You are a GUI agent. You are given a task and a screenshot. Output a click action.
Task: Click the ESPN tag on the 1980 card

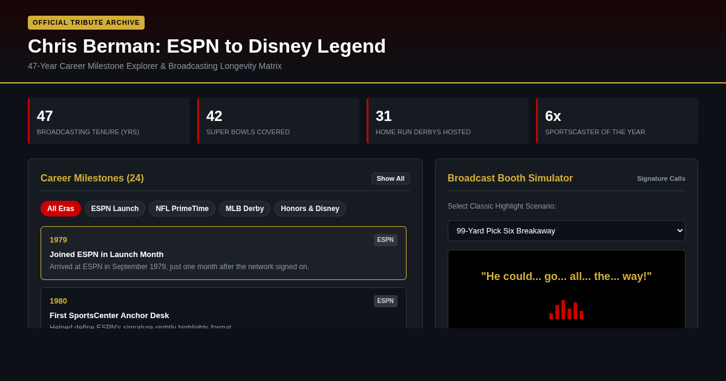coord(385,301)
